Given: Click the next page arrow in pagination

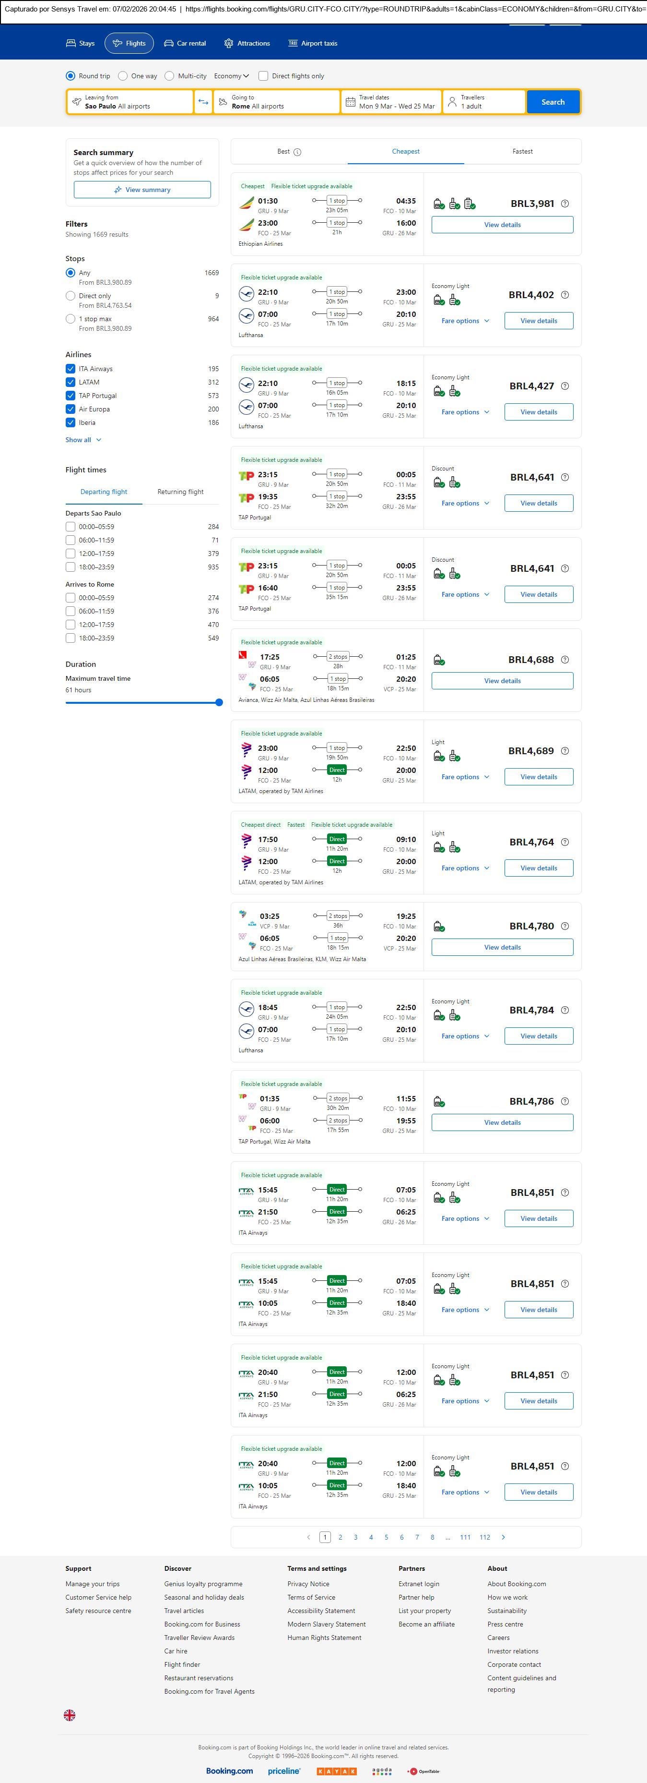Looking at the screenshot, I should click(503, 1537).
